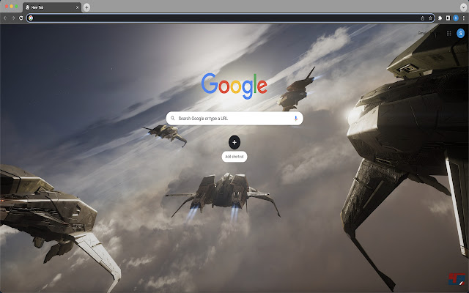Customize this page with the pencil icon

coord(461,283)
